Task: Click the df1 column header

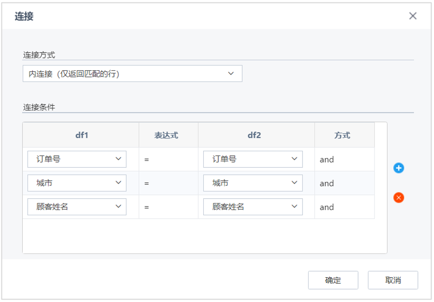Action: click(x=82, y=135)
